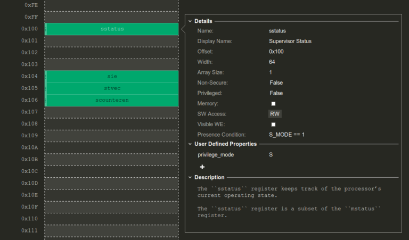Add a user defined property with plus icon

[x=202, y=167]
